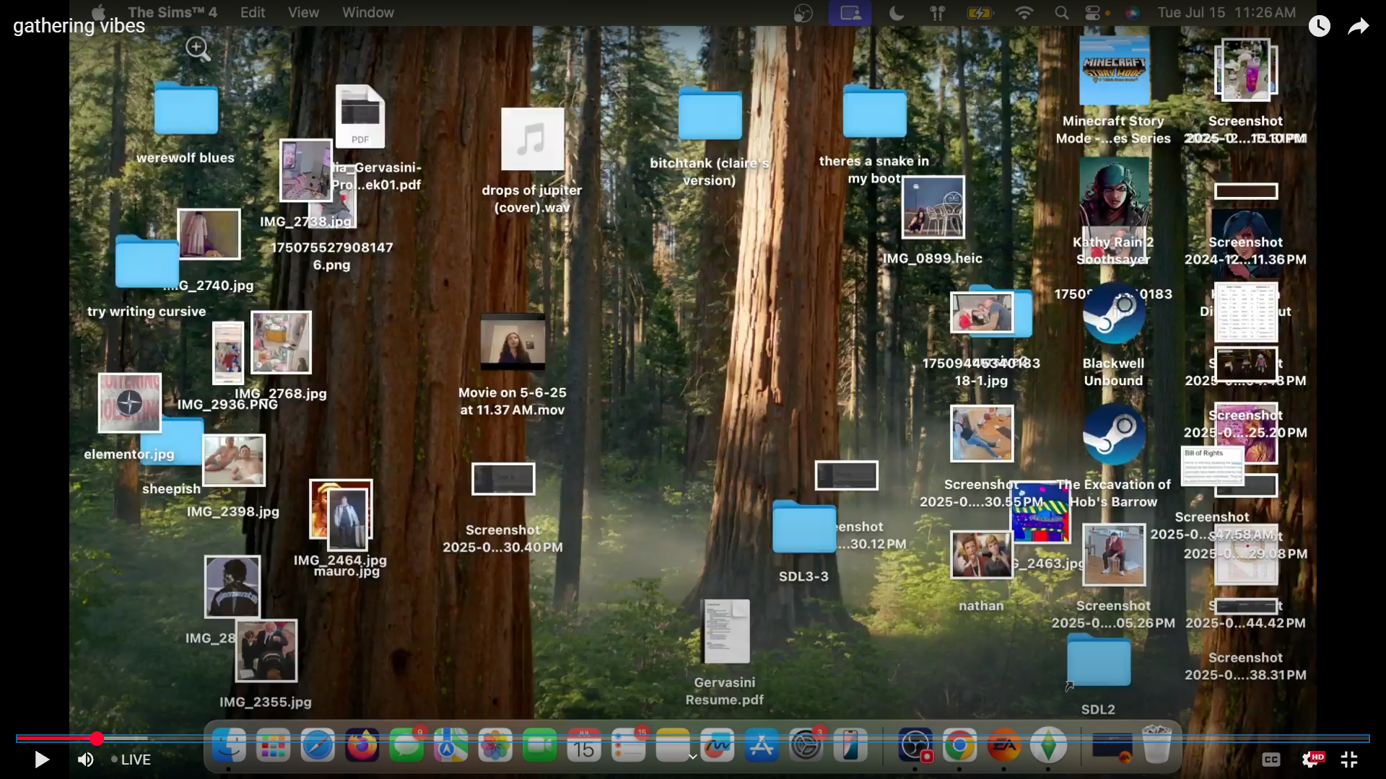The height and width of the screenshot is (779, 1386).
Task: Click the red video progress scrubber
Action: point(97,738)
